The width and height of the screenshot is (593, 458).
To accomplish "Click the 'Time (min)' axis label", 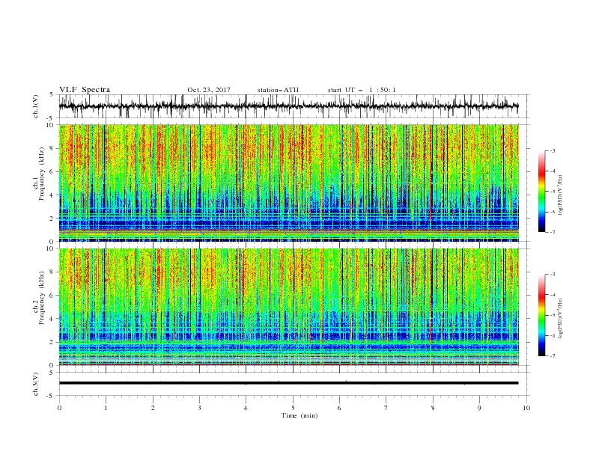I will tap(299, 415).
